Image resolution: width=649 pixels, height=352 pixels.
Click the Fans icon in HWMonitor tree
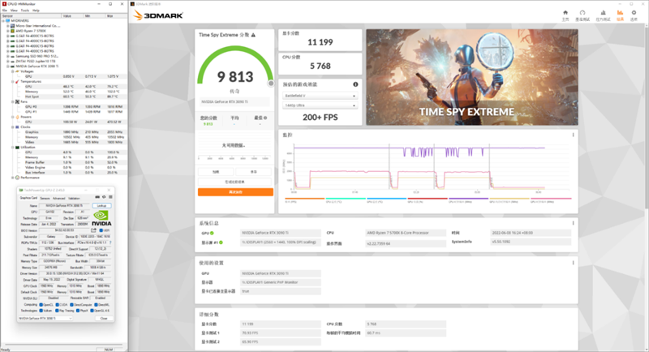17,101
